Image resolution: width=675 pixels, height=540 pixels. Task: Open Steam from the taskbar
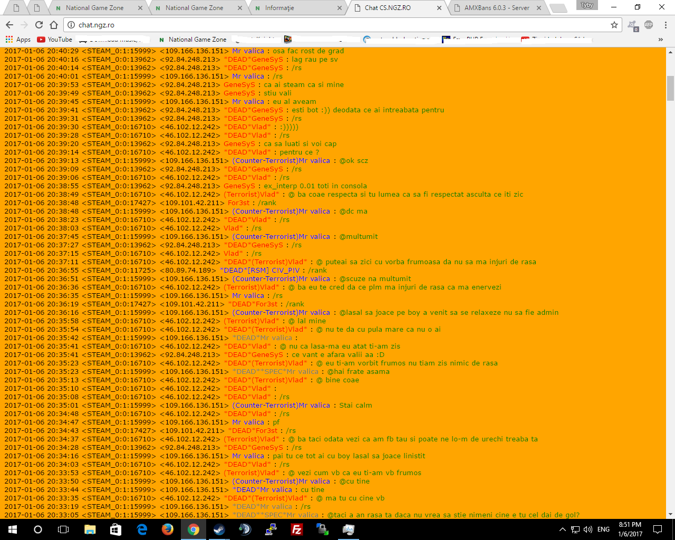coord(219,529)
